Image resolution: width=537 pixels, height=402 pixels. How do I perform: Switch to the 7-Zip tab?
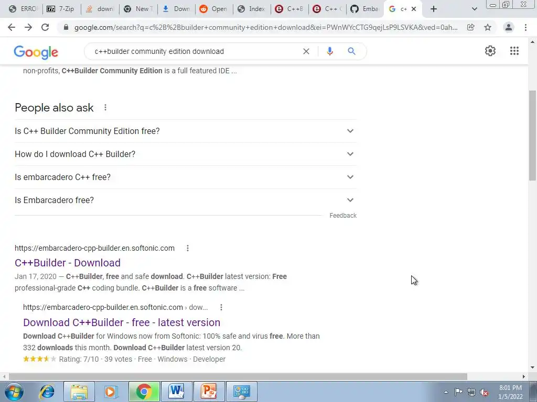(x=61, y=9)
